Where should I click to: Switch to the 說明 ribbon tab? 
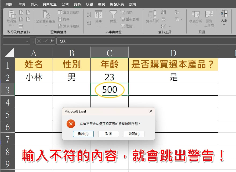coord(133,4)
